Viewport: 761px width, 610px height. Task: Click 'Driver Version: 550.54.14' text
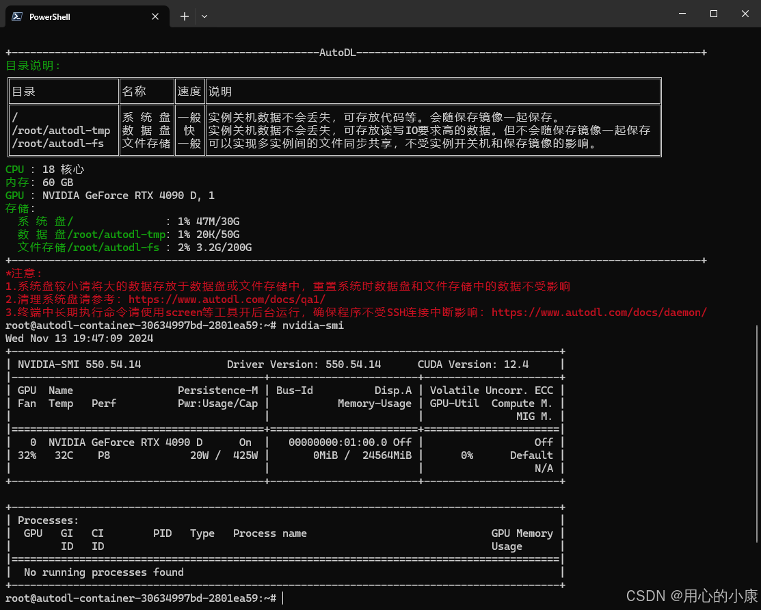pyautogui.click(x=304, y=364)
